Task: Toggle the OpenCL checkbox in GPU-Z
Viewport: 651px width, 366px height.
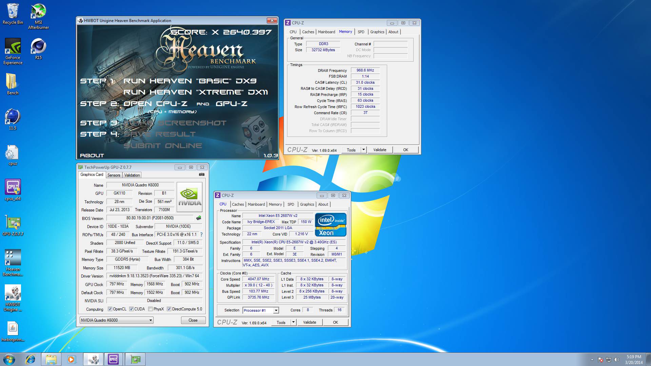Action: 110,309
